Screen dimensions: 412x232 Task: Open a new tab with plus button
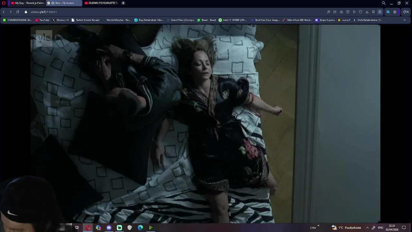pyautogui.click(x=123, y=3)
